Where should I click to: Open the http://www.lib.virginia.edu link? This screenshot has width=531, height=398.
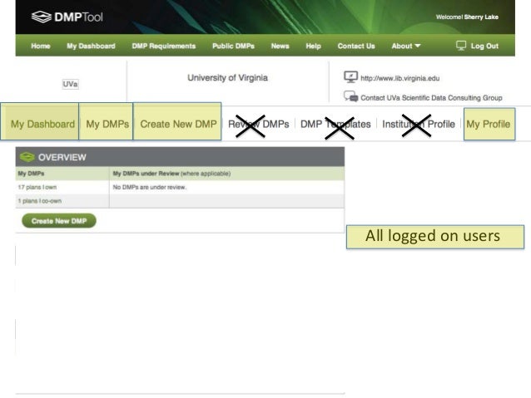coord(400,78)
